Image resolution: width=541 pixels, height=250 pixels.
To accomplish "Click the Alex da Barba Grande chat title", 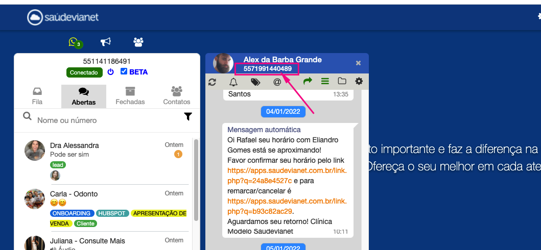I will [x=283, y=60].
